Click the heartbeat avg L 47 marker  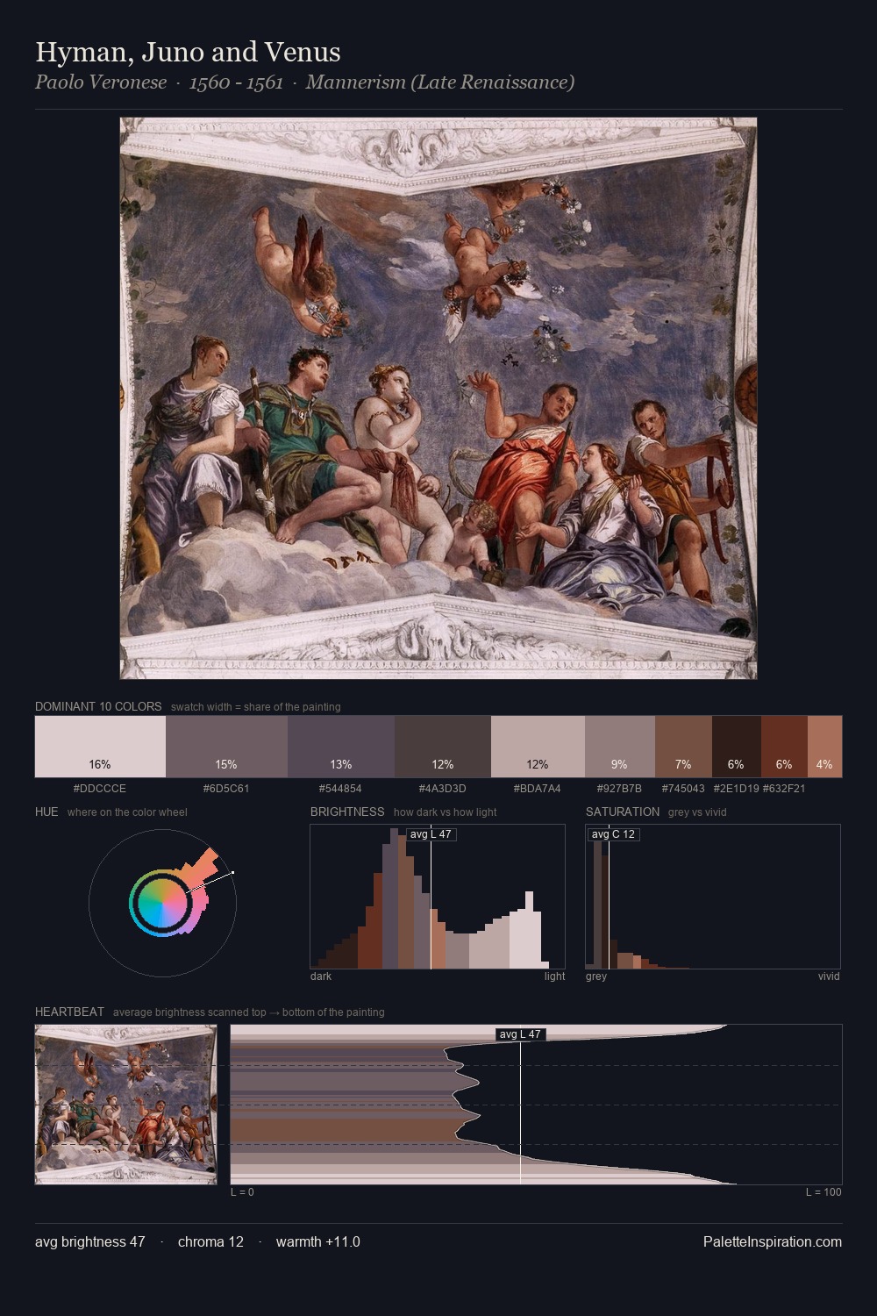[521, 1034]
